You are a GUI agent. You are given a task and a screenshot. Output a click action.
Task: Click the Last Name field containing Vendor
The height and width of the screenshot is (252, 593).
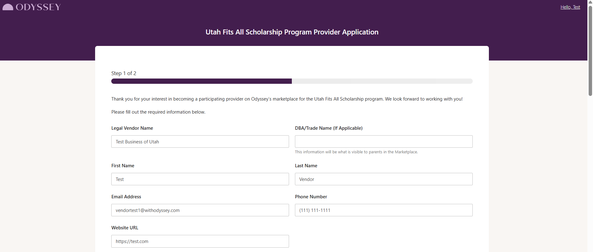point(384,179)
